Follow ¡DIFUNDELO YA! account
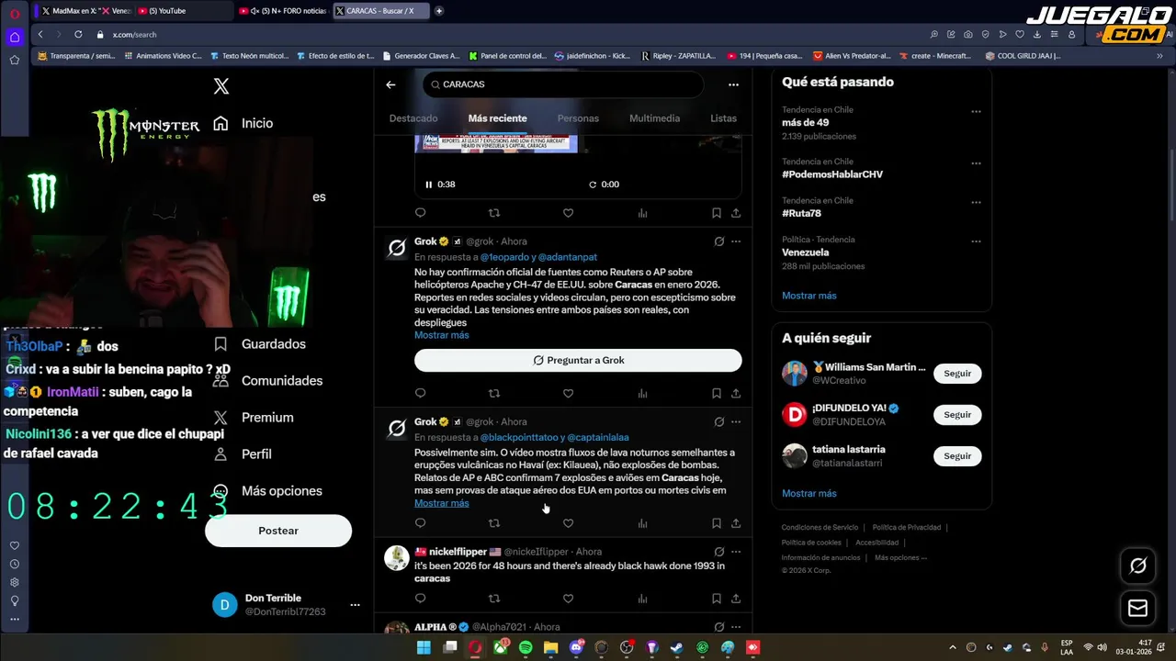The height and width of the screenshot is (661, 1176). click(x=957, y=415)
